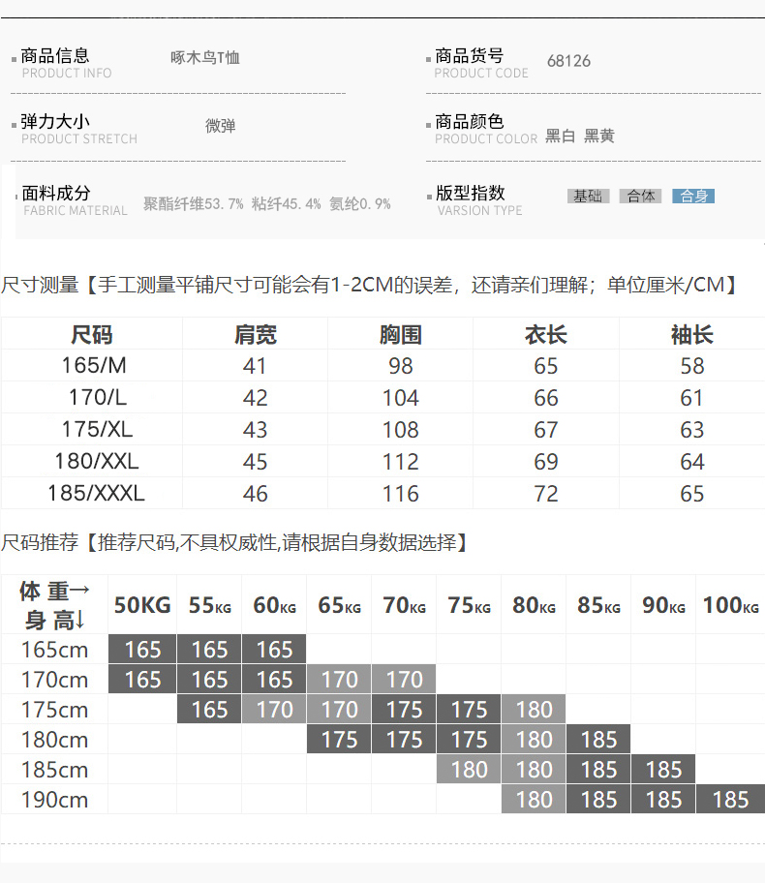This screenshot has height=883, width=765.
Task: Select the 185/XXXL size row label
Action: [96, 493]
